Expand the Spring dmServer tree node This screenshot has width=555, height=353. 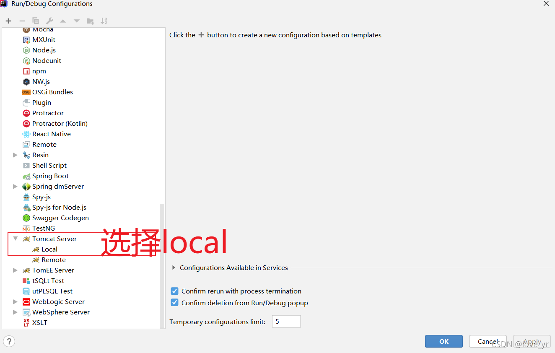point(15,187)
